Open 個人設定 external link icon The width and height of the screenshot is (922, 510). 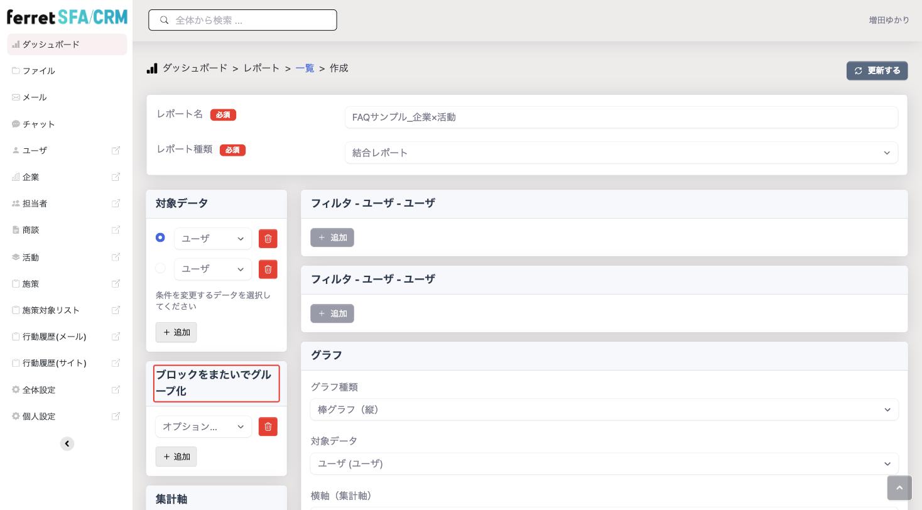pos(116,416)
